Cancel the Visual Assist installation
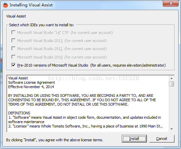This screenshot has height=149, width=181. [162, 139]
